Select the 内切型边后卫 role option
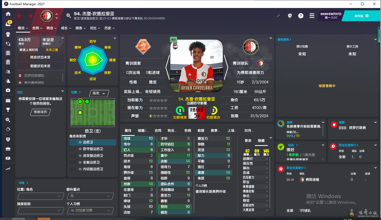Image resolution: width=381 pixels, height=220 pixels. point(93,169)
